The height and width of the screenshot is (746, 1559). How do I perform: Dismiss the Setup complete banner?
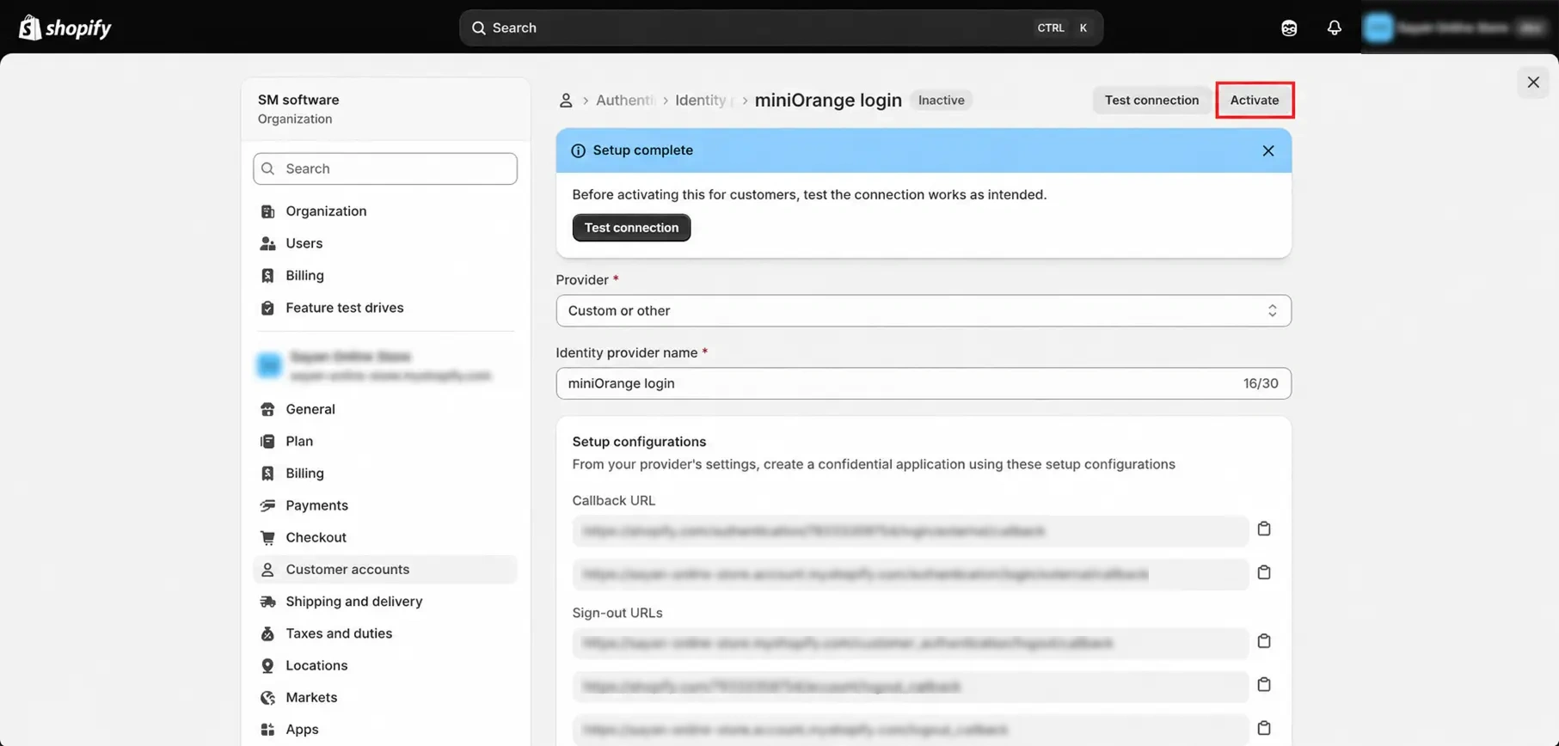[x=1267, y=150]
